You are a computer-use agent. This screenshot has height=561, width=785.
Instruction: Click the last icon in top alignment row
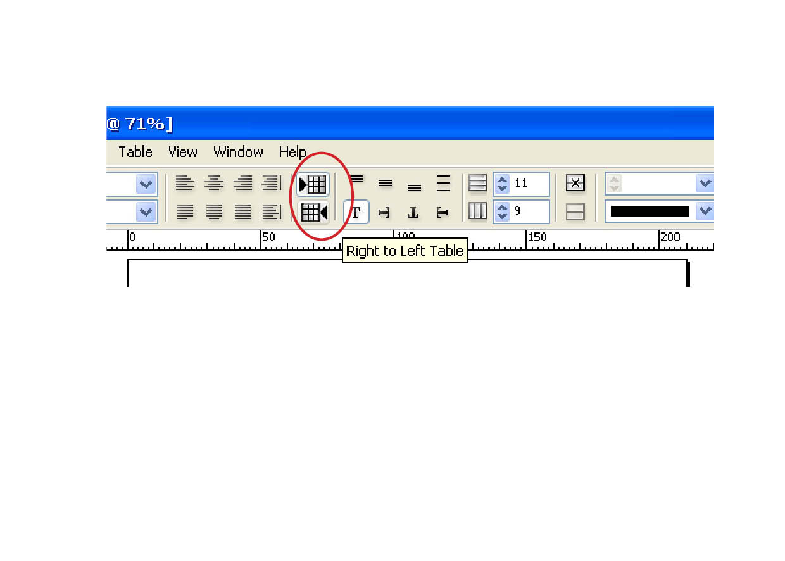coord(272,184)
